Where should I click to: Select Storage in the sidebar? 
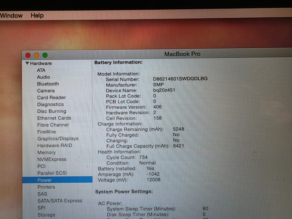(46, 215)
